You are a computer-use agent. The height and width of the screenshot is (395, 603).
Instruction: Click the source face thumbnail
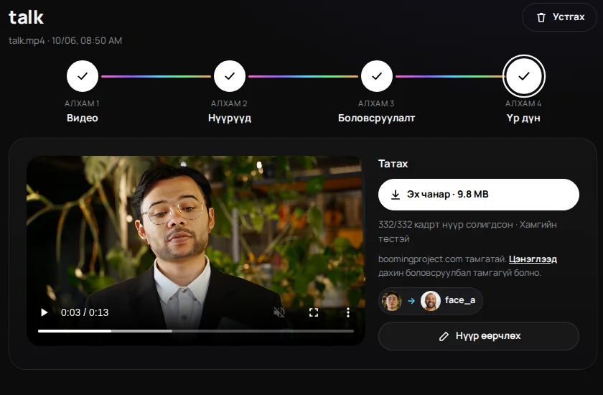click(392, 301)
